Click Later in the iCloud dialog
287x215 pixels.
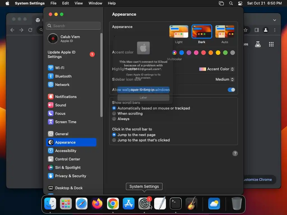click(x=143, y=98)
